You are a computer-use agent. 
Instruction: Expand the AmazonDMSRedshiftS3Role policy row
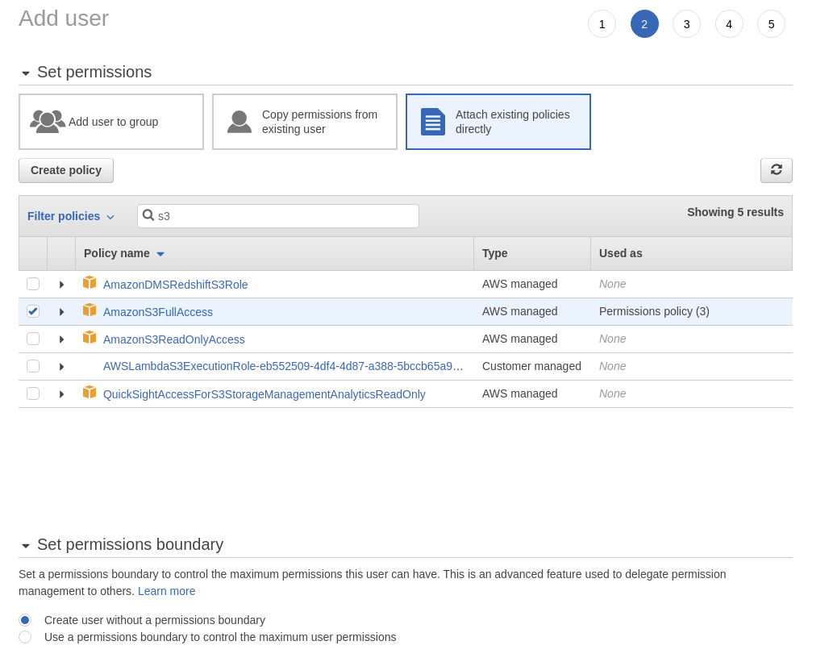coord(61,283)
